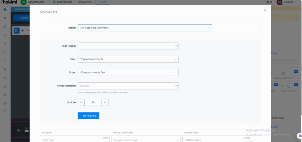
Task: Close the Facebook API dialog
Action: coord(265,10)
